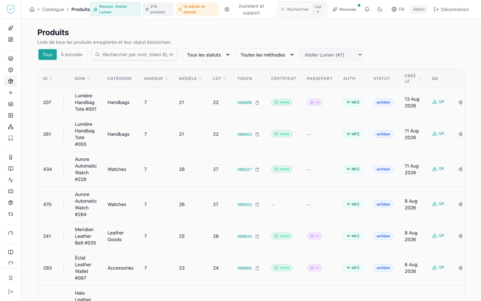Click the 12 pièces en attente badge
The width and height of the screenshot is (481, 301).
[197, 9]
